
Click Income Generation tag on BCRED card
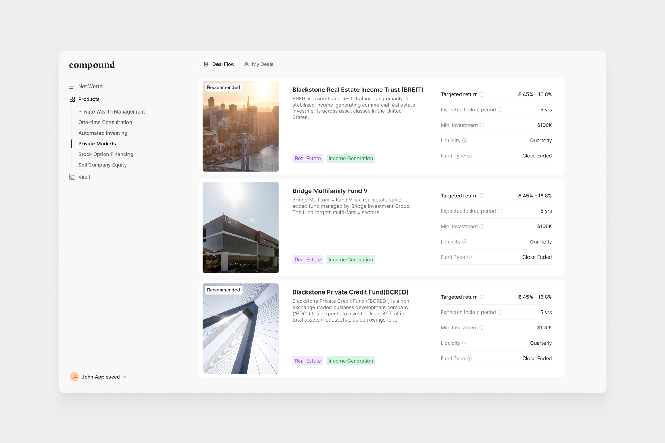tap(351, 361)
